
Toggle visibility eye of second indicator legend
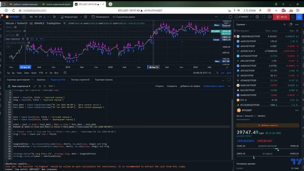[x=25, y=31]
